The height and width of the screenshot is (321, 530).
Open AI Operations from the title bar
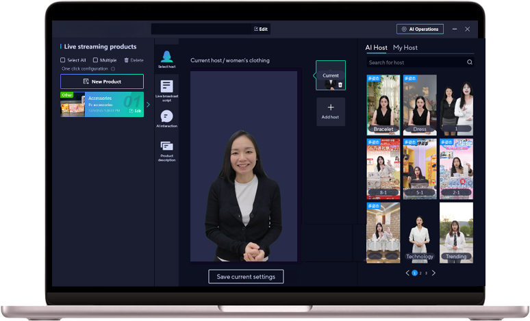pyautogui.click(x=420, y=29)
